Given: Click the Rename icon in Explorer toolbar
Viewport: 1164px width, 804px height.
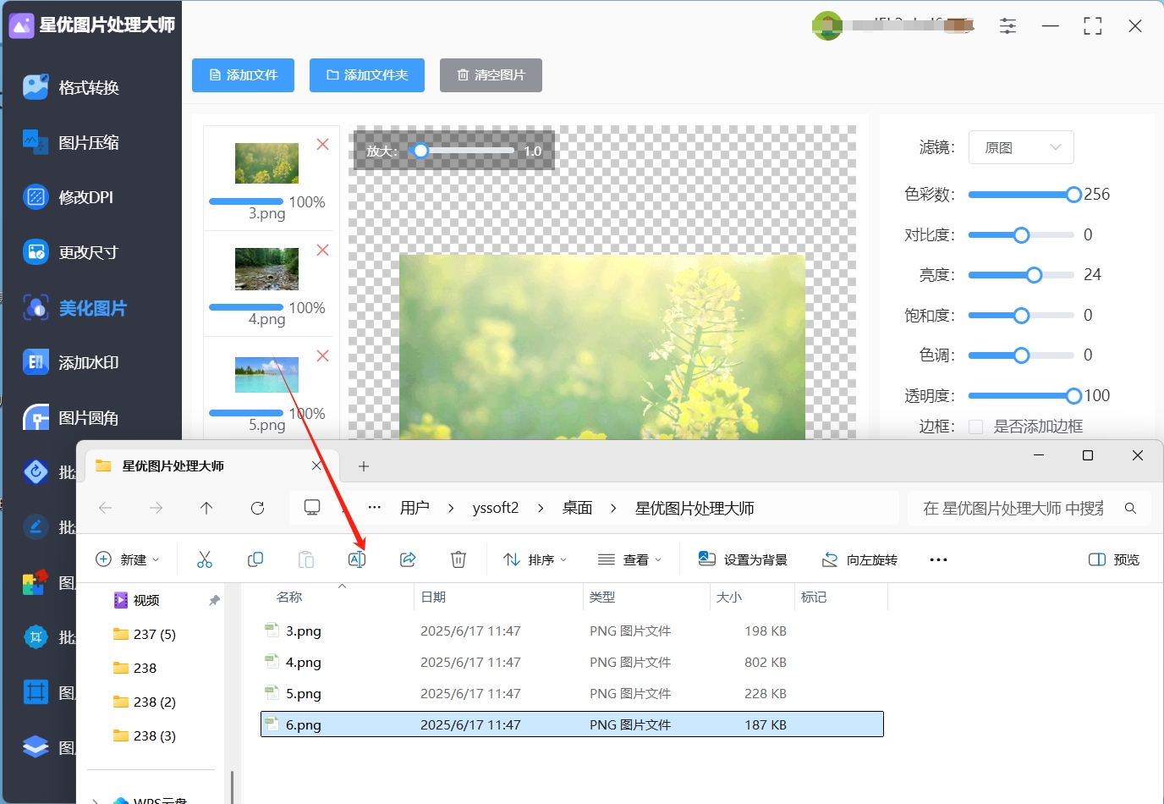Looking at the screenshot, I should coord(357,559).
